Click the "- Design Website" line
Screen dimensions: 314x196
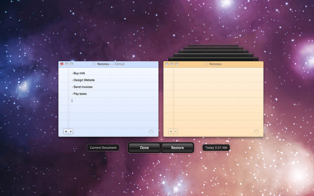[83, 80]
